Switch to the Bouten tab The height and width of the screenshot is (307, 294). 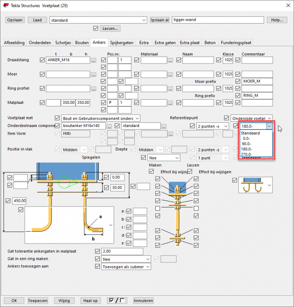pyautogui.click(x=82, y=42)
